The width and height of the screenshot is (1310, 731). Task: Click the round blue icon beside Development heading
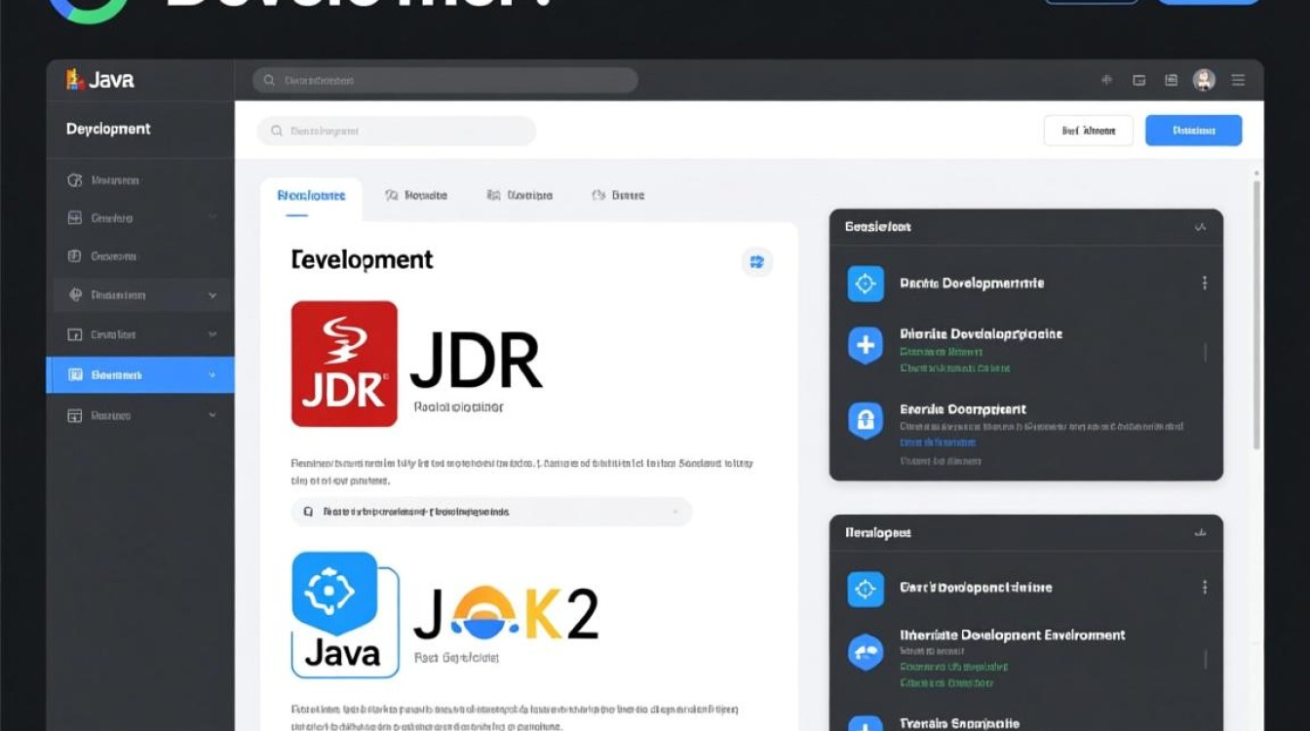click(x=756, y=260)
